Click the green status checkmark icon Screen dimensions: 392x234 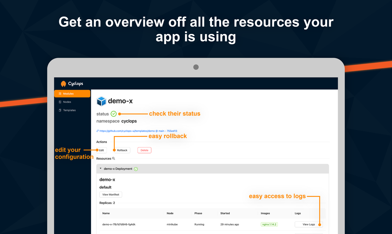114,114
